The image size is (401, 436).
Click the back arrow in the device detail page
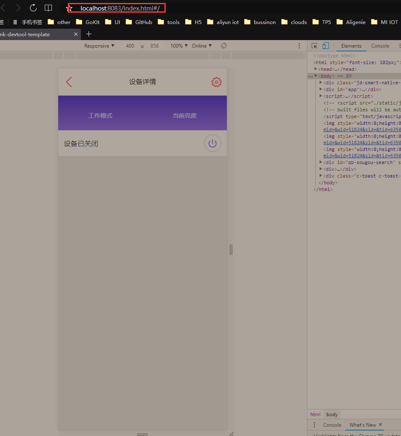click(x=69, y=83)
